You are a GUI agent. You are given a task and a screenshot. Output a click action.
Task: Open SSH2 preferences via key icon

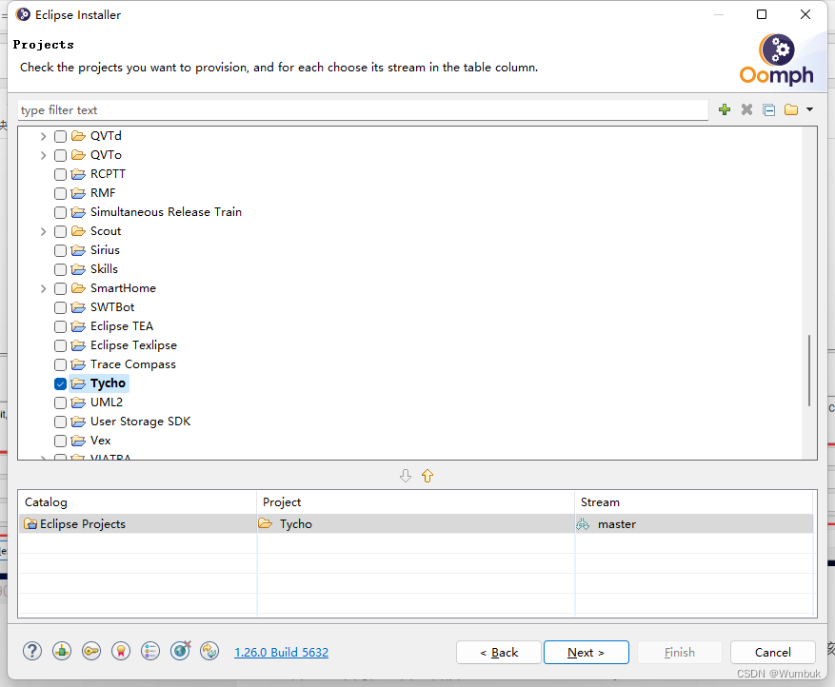(91, 651)
